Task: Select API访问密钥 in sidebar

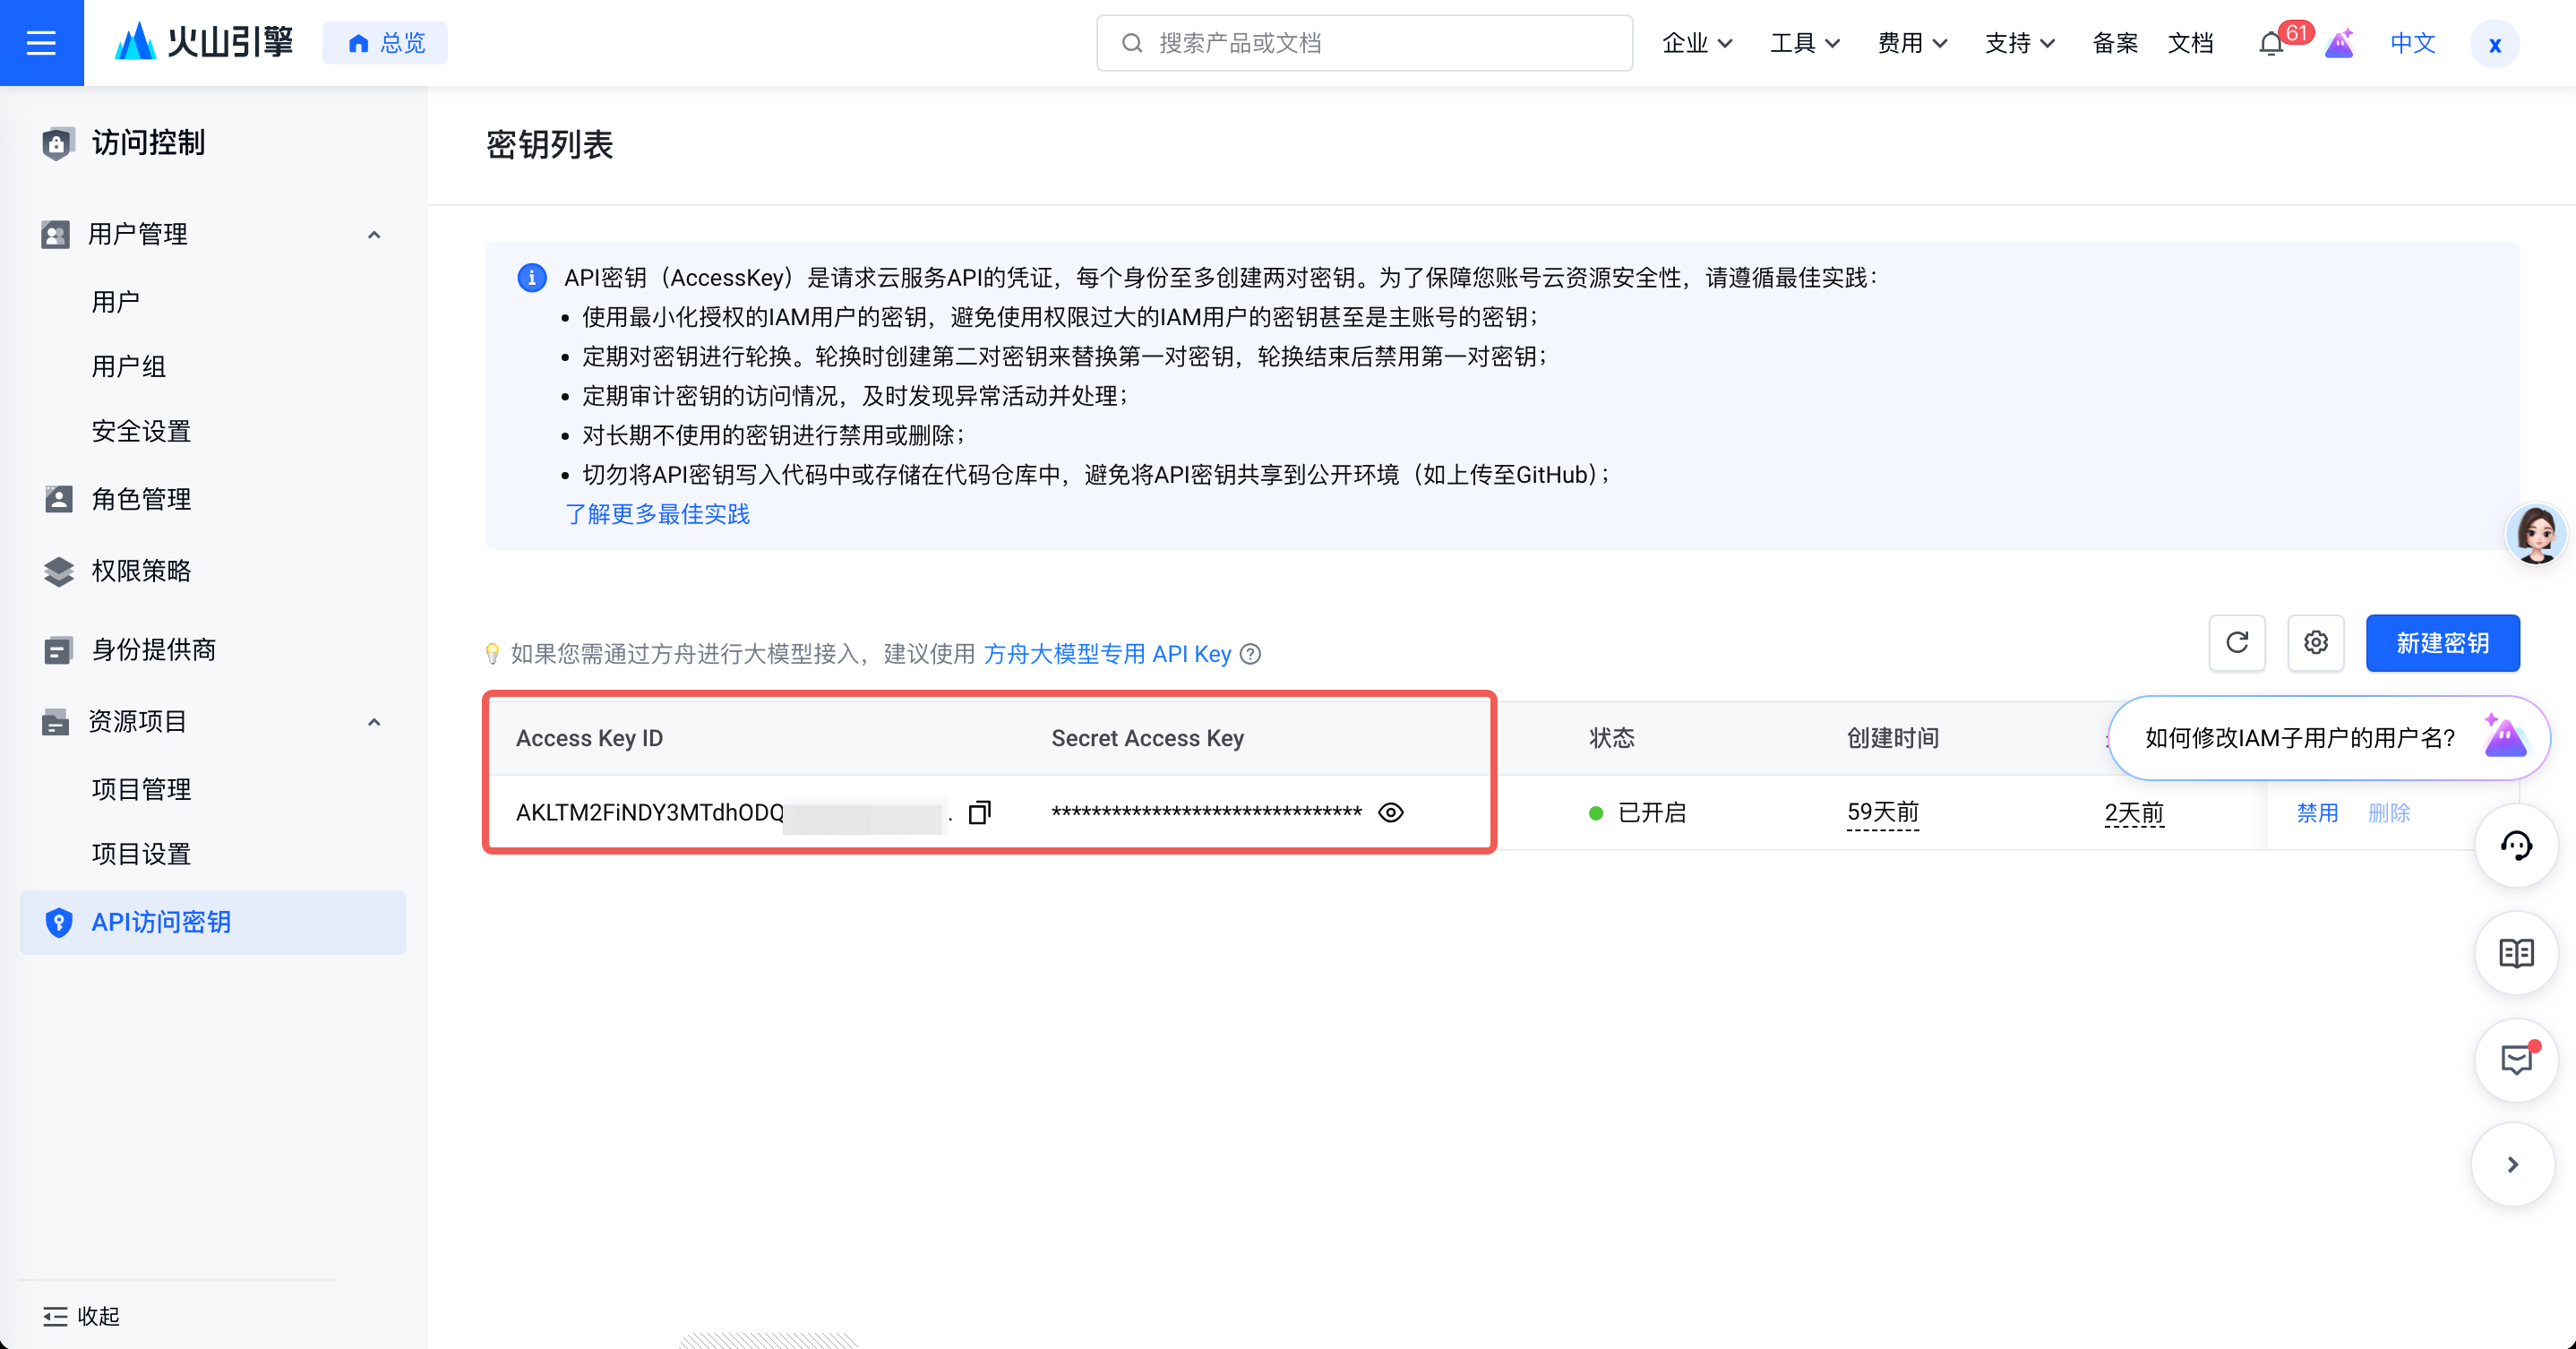Action: click(x=212, y=922)
